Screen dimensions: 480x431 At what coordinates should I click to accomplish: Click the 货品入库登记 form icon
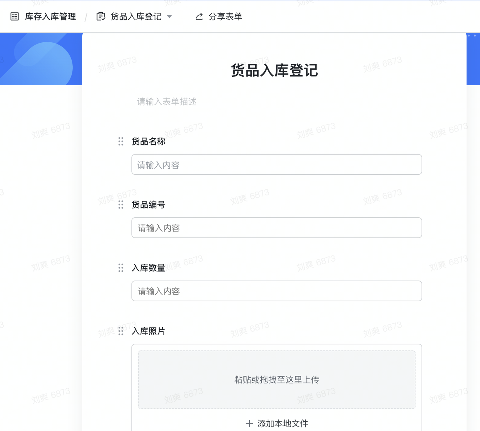tap(100, 16)
